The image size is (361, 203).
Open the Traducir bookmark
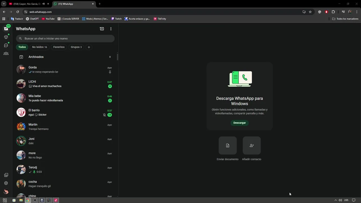coord(17,19)
